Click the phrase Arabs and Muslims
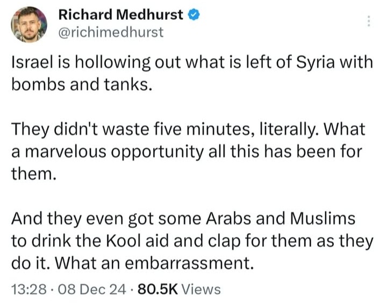Viewport: 387px width, 304px height. click(281, 219)
